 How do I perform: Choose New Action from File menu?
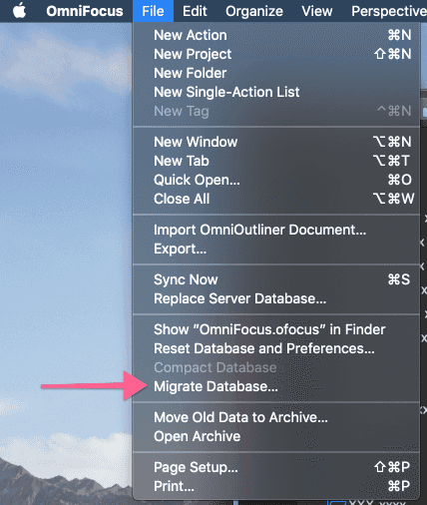pos(276,35)
